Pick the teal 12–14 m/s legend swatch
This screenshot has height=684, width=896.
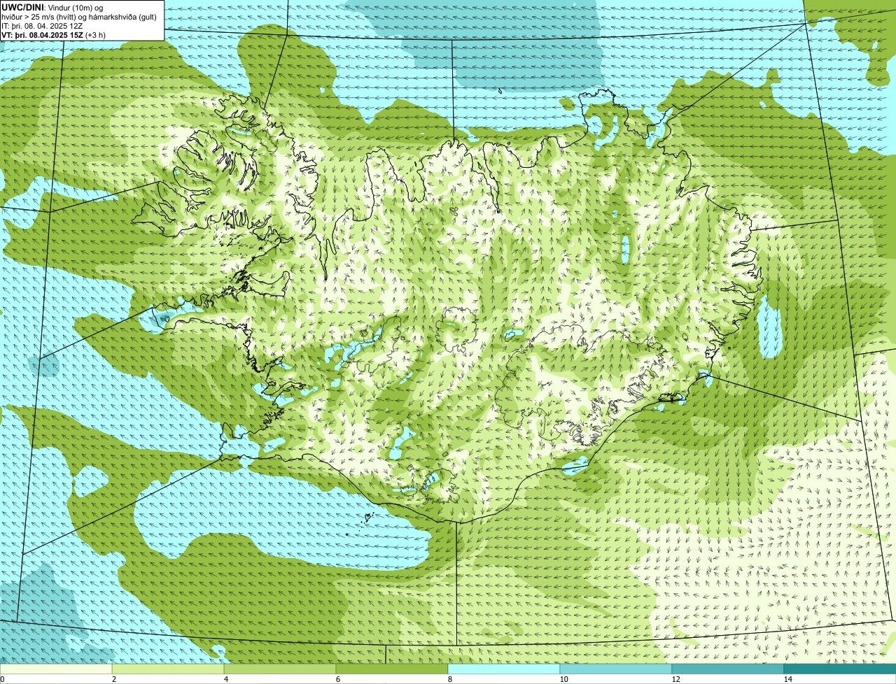coord(728,669)
